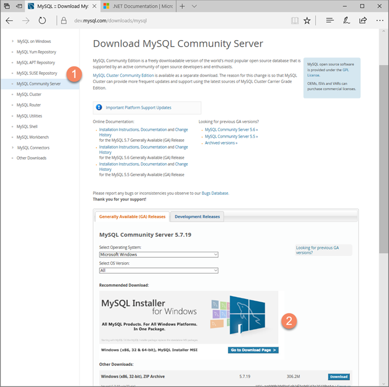Switch to the Development Releases tab
This screenshot has width=389, height=387.
pyautogui.click(x=197, y=217)
